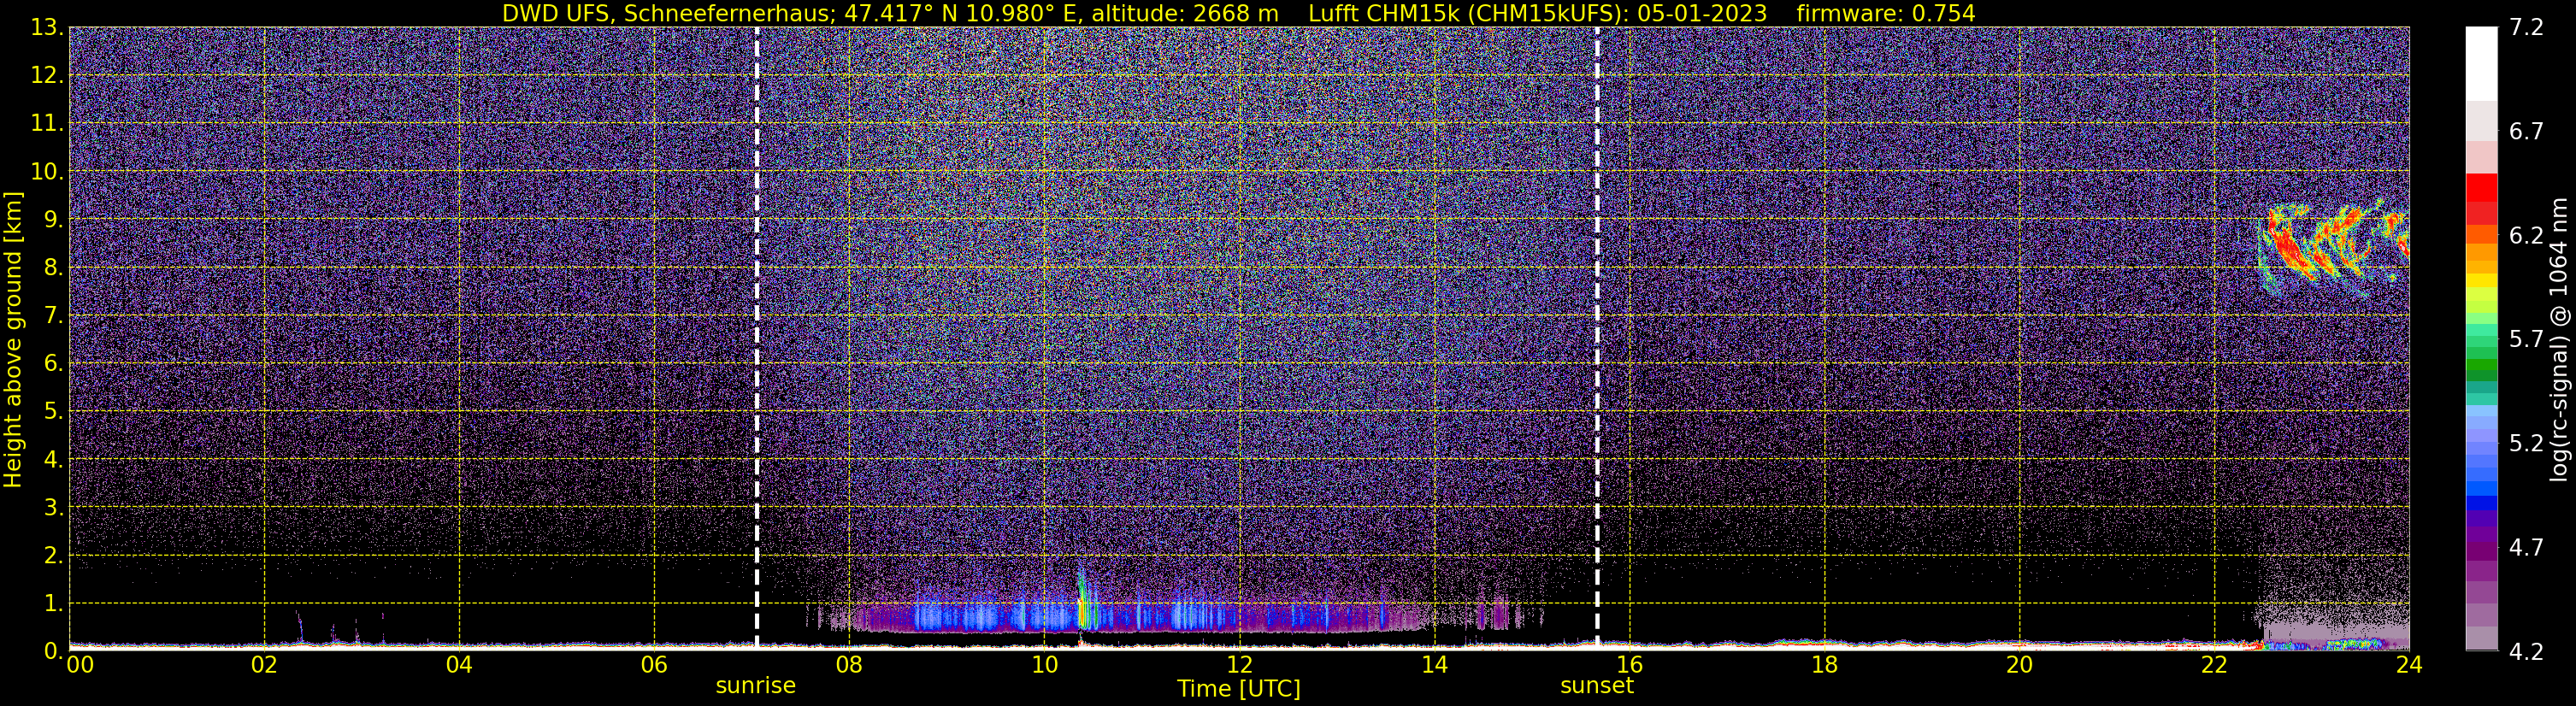Click the yellow-green spike near 10 UTC
Screen dimensions: 2576x706
[1082, 600]
